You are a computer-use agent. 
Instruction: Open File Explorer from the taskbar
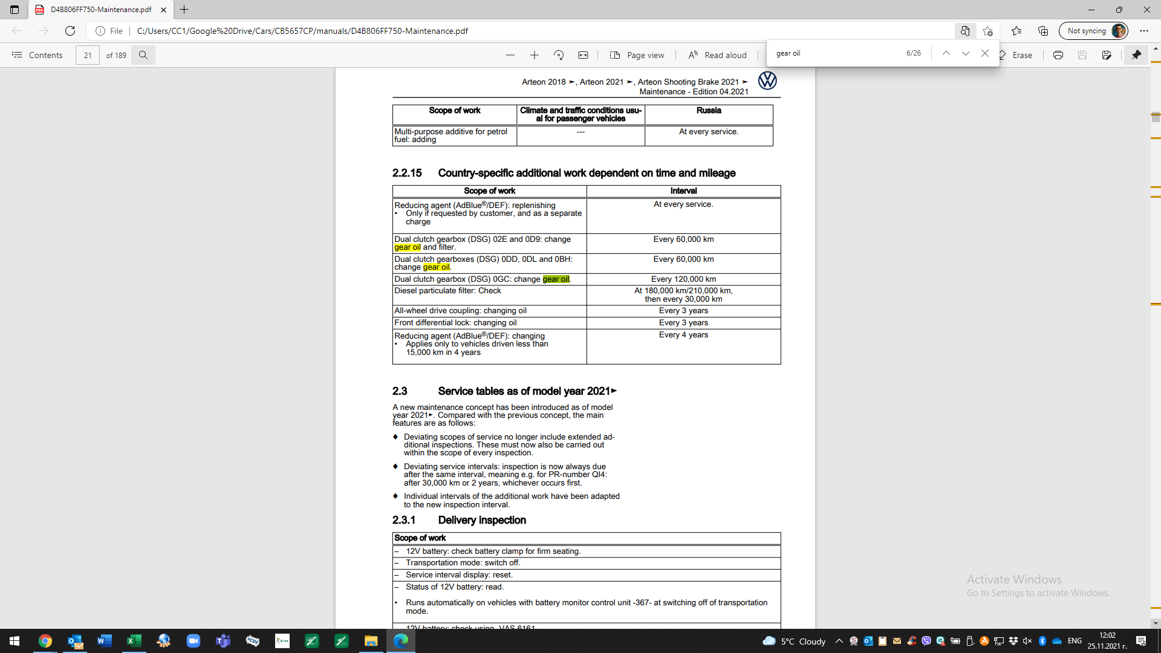coord(371,641)
